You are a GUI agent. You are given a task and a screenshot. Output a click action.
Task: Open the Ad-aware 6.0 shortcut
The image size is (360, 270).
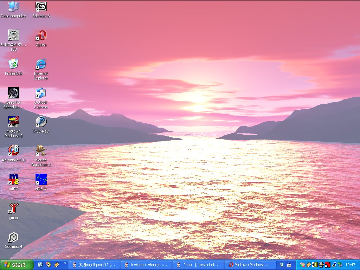coord(14,151)
